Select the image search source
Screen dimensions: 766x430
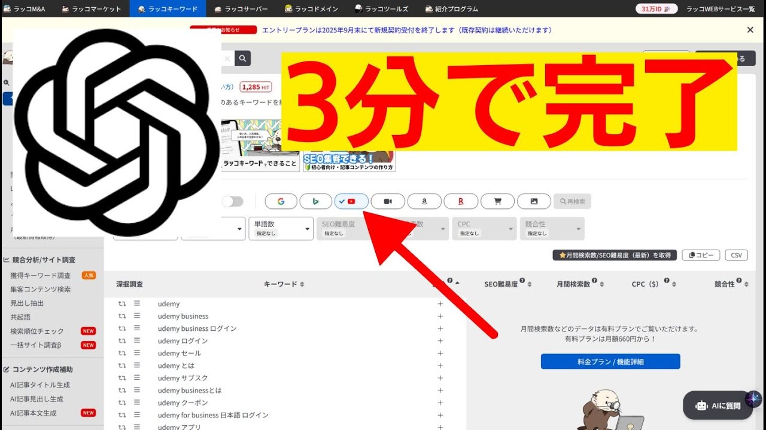(x=534, y=202)
